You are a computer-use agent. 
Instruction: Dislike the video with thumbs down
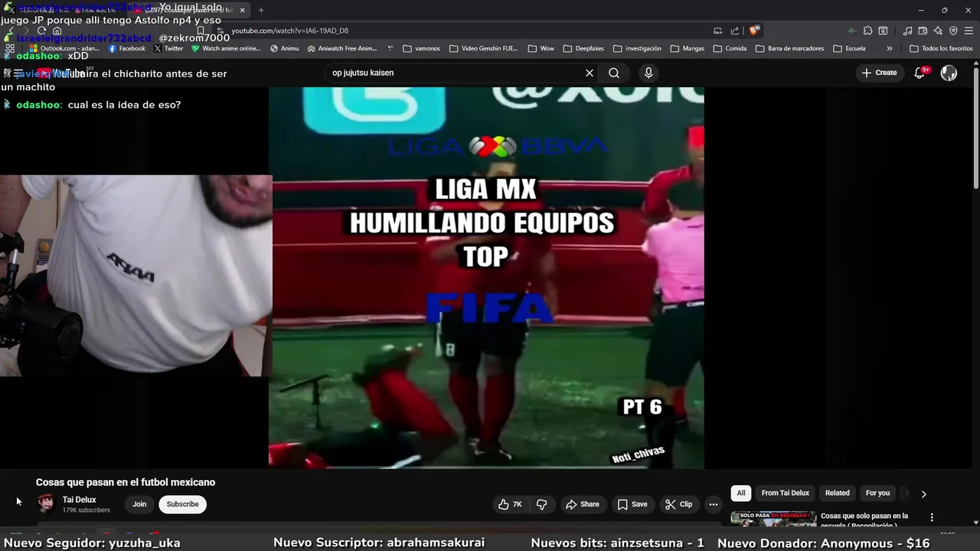(x=541, y=504)
